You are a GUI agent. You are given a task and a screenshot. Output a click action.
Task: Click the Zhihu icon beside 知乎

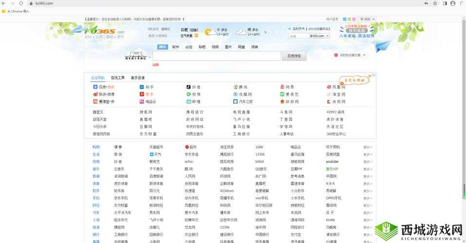[142, 87]
